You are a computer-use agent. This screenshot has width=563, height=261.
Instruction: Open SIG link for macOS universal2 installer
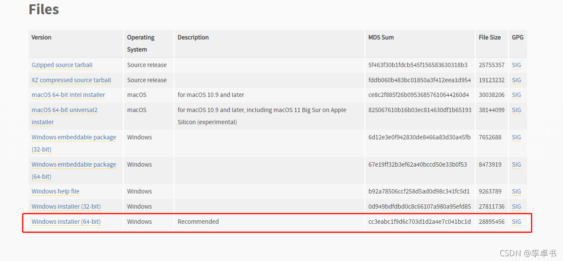pos(516,110)
